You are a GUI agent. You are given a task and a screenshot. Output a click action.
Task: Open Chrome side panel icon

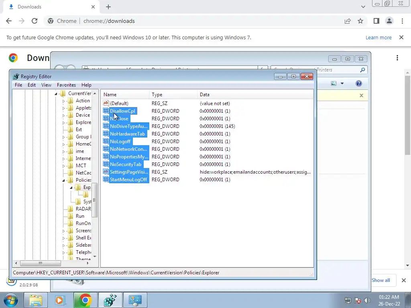[376, 21]
